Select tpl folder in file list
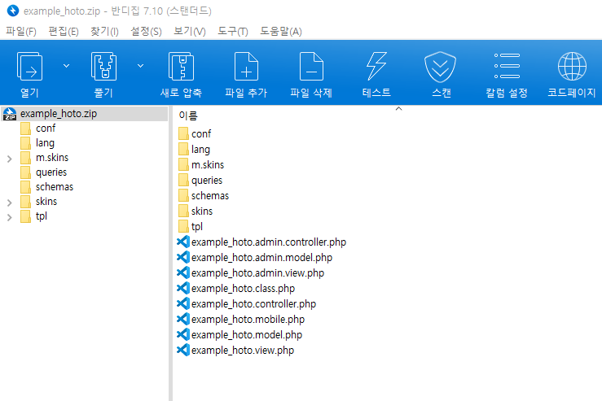The height and width of the screenshot is (401, 602). (x=191, y=227)
